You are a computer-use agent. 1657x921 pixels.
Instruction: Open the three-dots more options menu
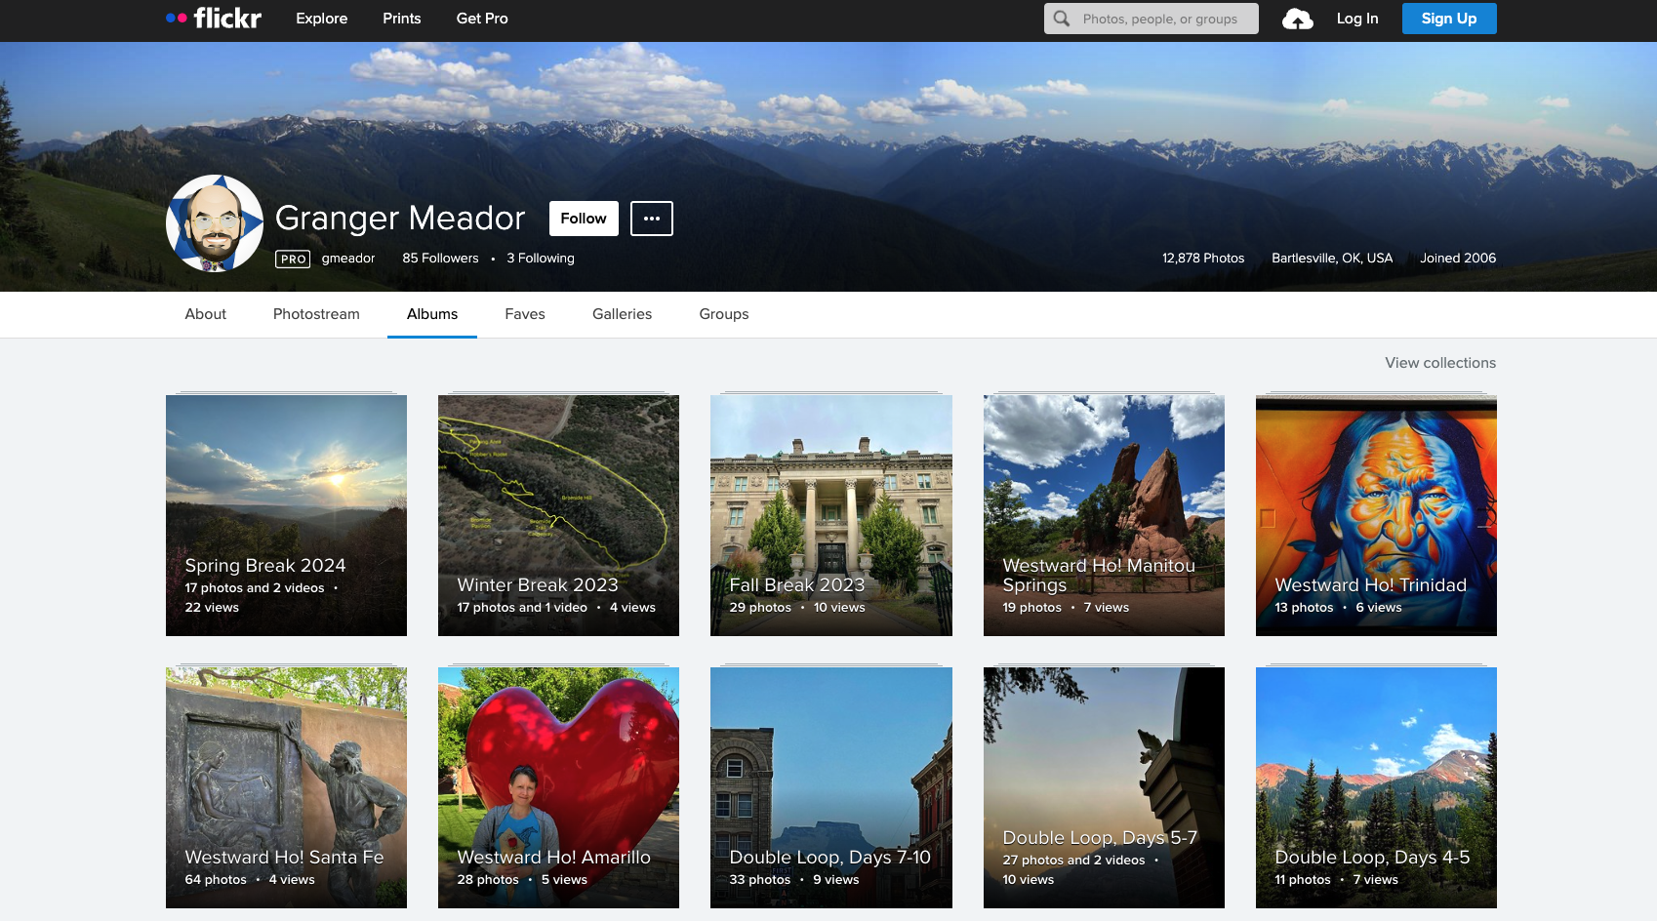click(x=651, y=219)
